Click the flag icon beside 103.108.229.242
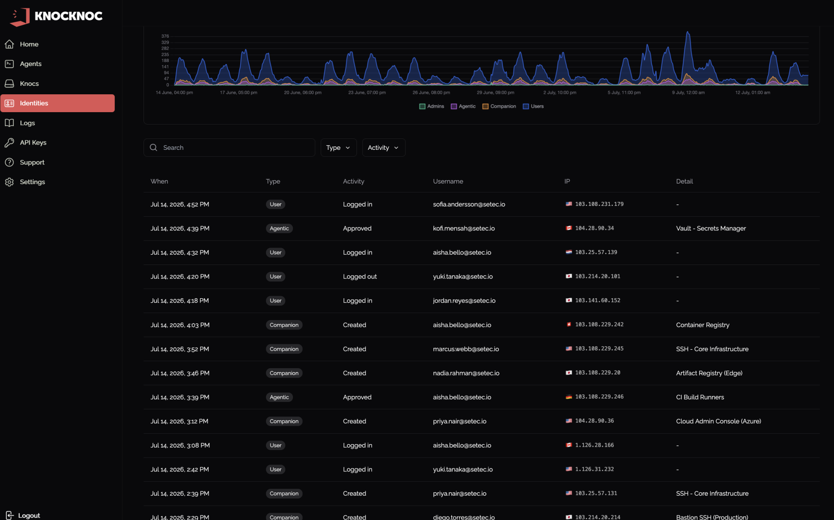The width and height of the screenshot is (834, 520). point(569,325)
